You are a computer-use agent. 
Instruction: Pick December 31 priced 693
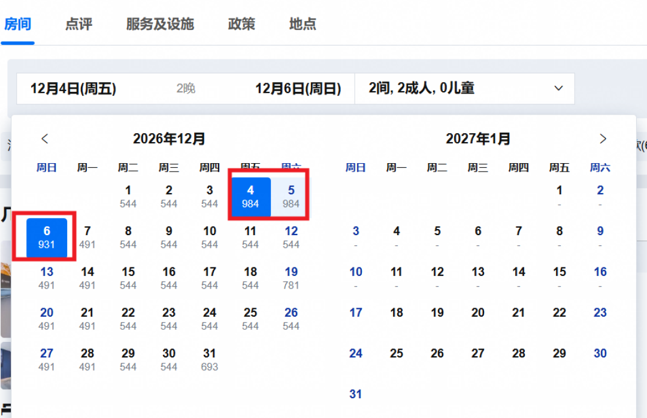[210, 360]
